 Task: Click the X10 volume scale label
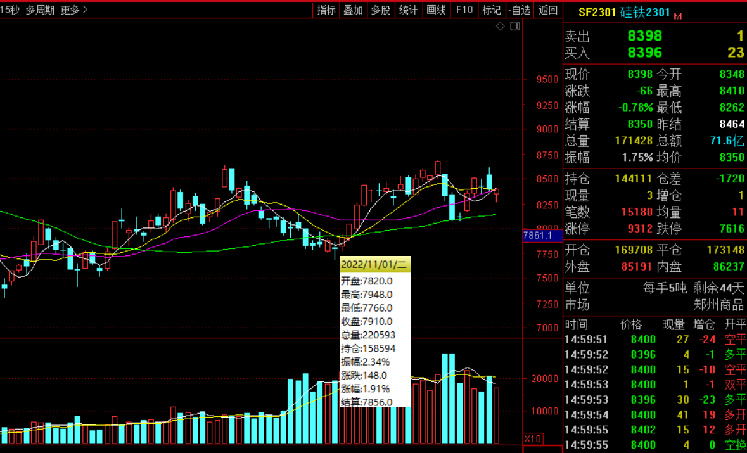(x=532, y=438)
